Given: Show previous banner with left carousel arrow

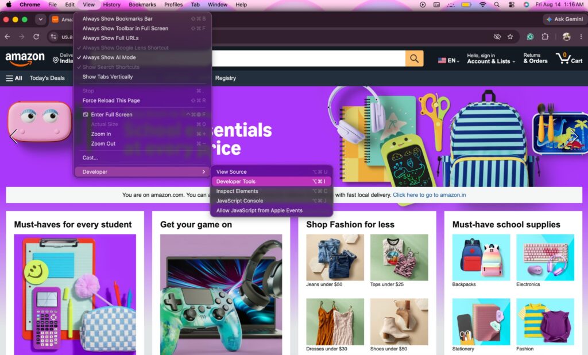Looking at the screenshot, I should [x=14, y=136].
